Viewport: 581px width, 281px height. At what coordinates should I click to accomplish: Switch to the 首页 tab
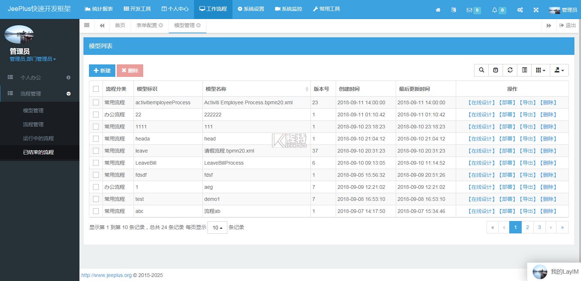click(x=120, y=25)
